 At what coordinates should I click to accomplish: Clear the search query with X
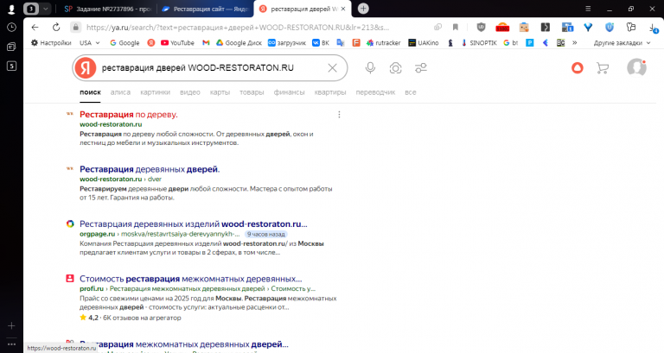[332, 67]
